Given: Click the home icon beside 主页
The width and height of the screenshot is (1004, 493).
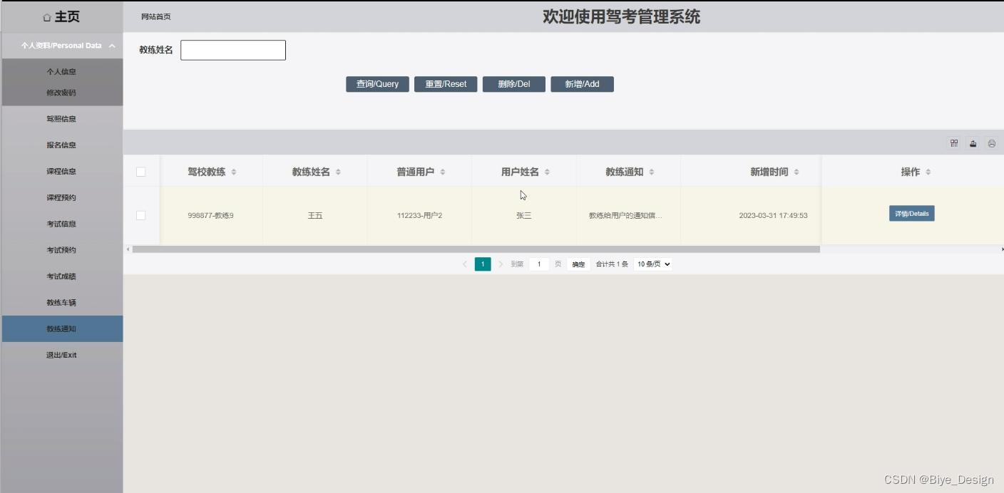Looking at the screenshot, I should pyautogui.click(x=47, y=17).
